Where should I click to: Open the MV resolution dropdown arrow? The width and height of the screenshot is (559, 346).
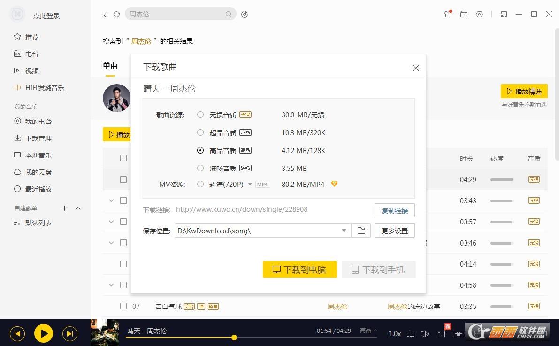tap(250, 185)
